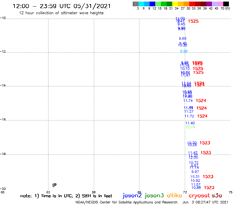The image size is (233, 205).
Task: Click the orange "altika" satellite label
Action: pos(174,195)
